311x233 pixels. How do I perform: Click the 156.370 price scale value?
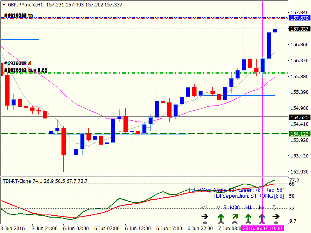(x=299, y=61)
